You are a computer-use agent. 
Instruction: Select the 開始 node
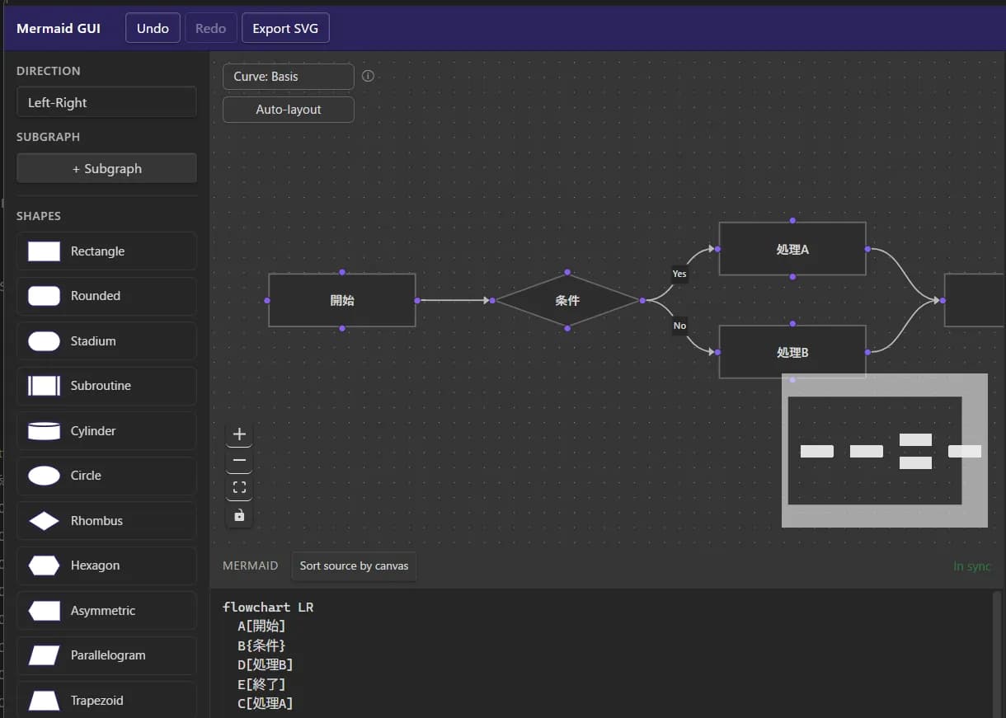(x=342, y=300)
